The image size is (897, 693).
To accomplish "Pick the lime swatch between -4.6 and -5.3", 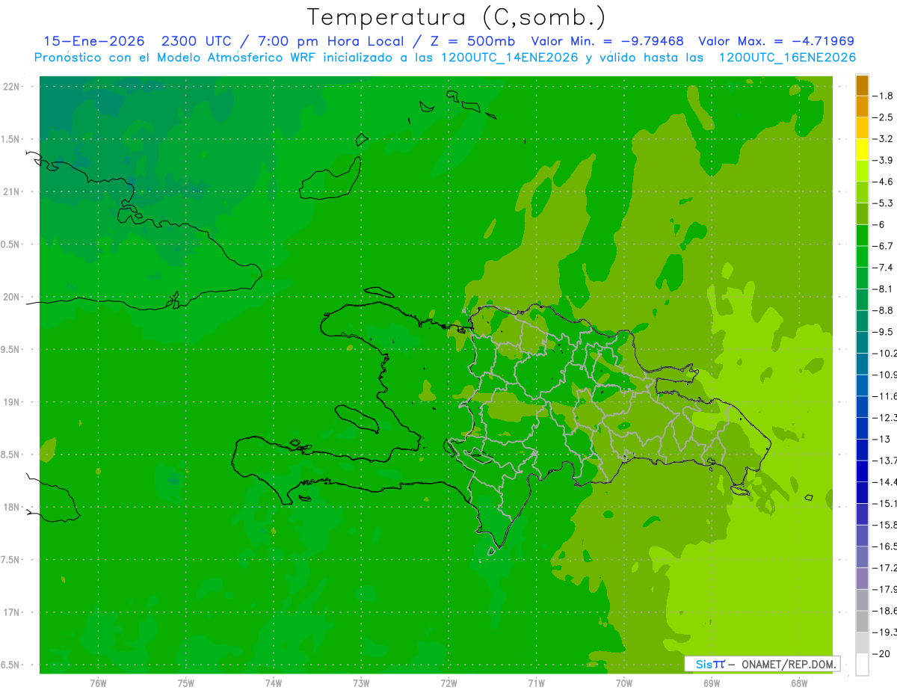I will coord(862,193).
